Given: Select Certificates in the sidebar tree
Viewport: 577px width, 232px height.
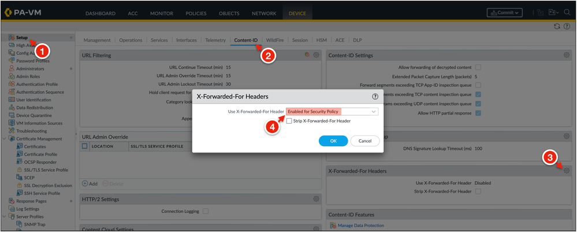Looking at the screenshot, I should point(35,147).
